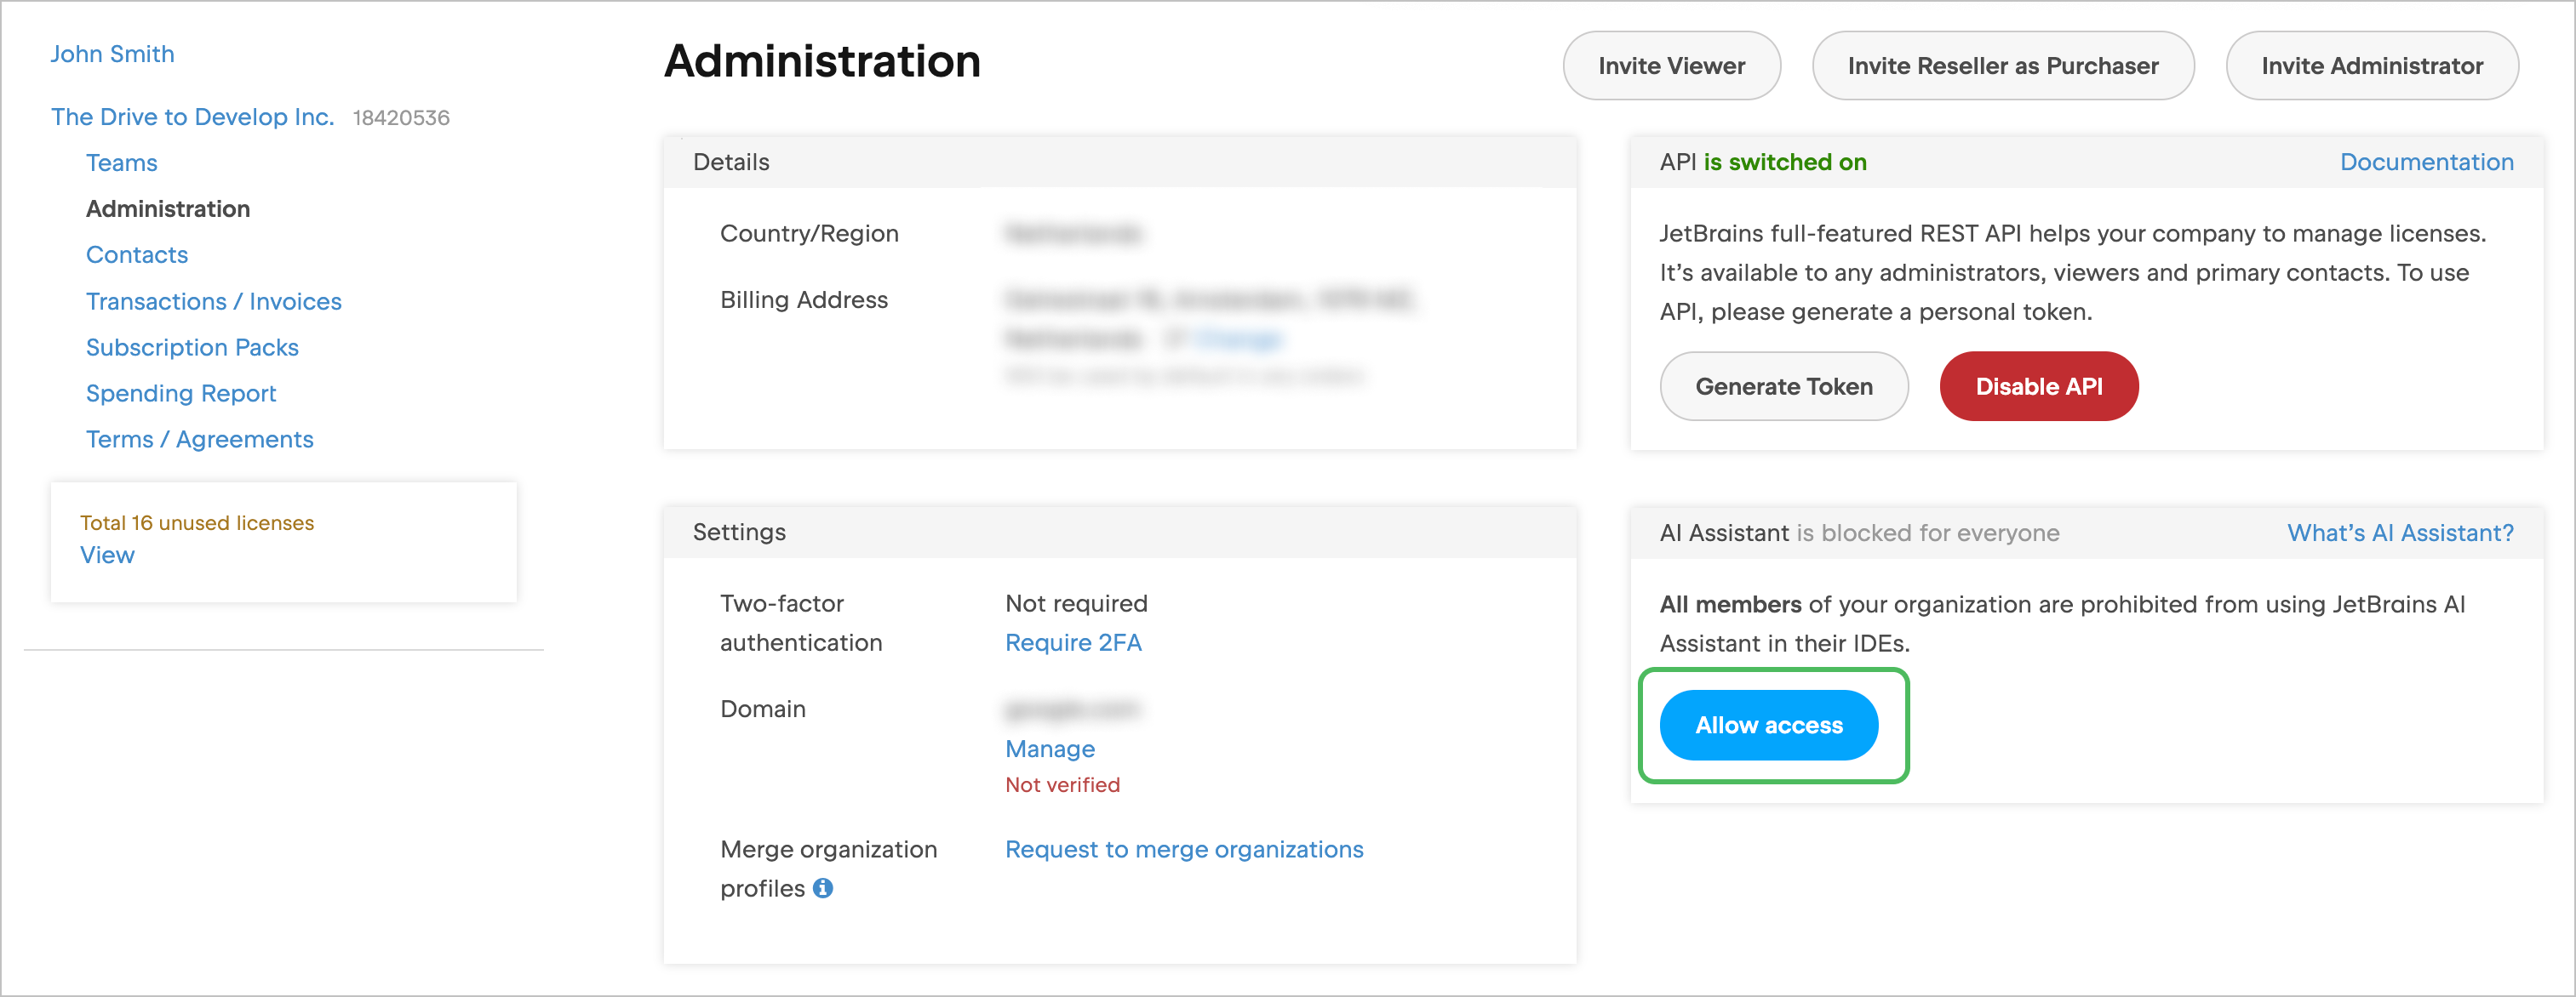Open Terms / Agreements
The image size is (2576, 997).
[199, 439]
